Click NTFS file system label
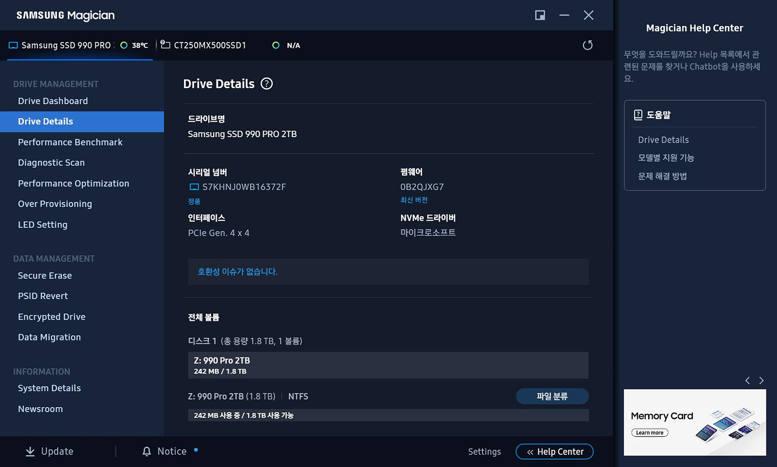 tap(298, 396)
